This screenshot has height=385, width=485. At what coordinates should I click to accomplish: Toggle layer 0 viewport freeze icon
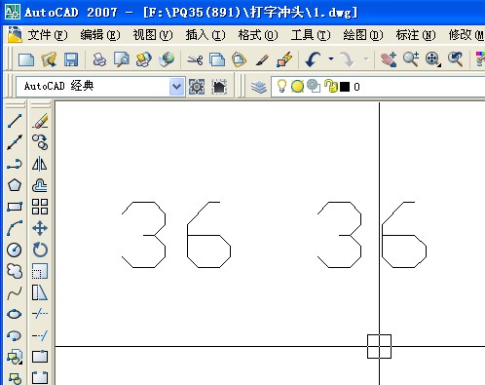(314, 86)
